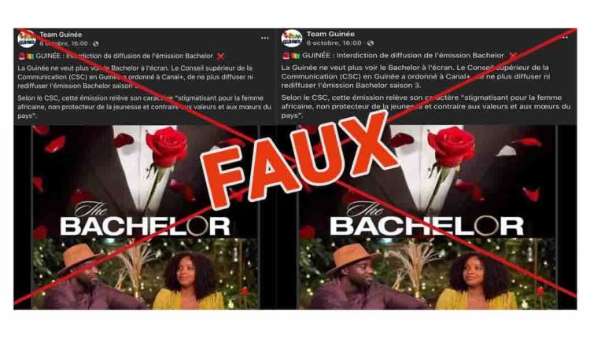Click siren emoji in right post headline
Screen dimensions: 590x338
pyautogui.click(x=286, y=56)
